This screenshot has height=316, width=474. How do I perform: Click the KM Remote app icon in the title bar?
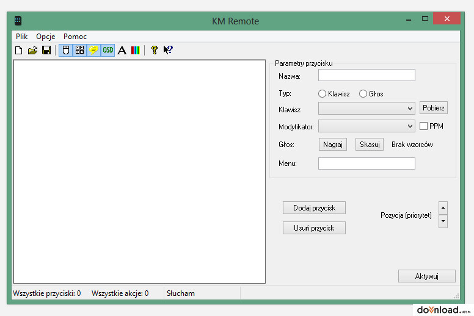18,21
